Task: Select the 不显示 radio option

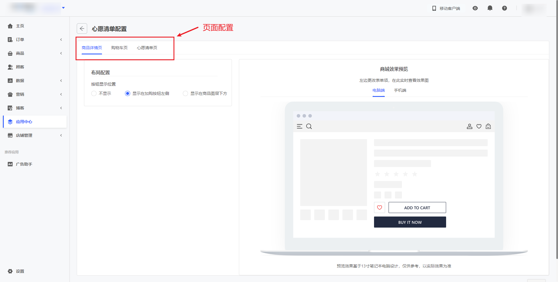Action: click(x=94, y=93)
